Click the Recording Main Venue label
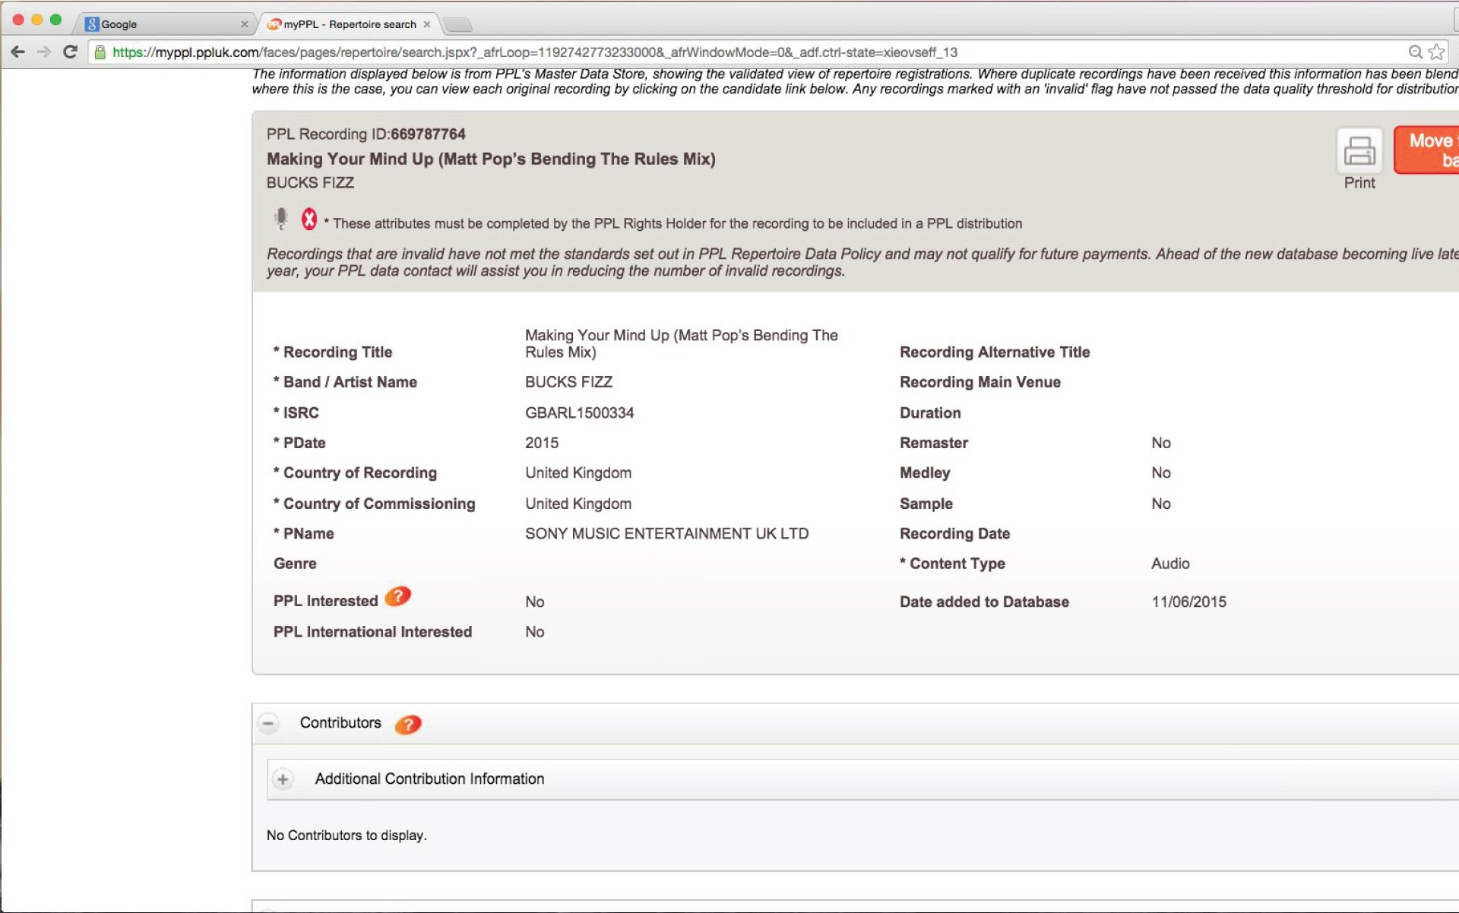Image resolution: width=1459 pixels, height=913 pixels. tap(980, 382)
